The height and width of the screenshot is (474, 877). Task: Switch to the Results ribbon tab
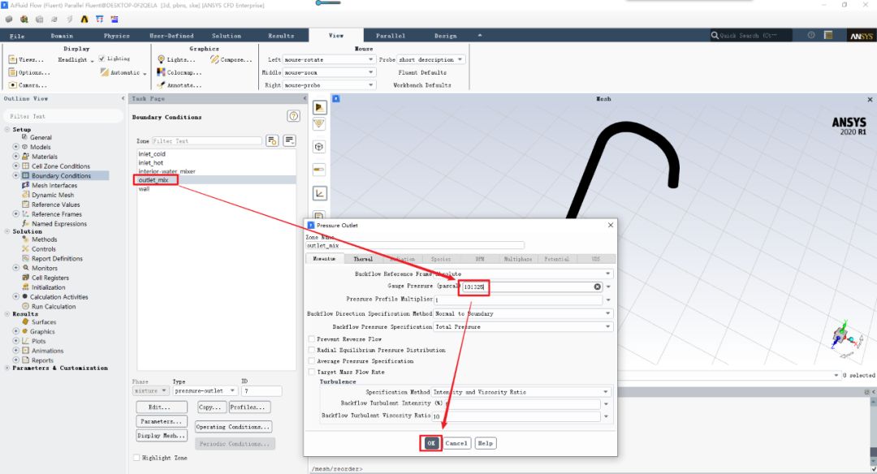281,36
